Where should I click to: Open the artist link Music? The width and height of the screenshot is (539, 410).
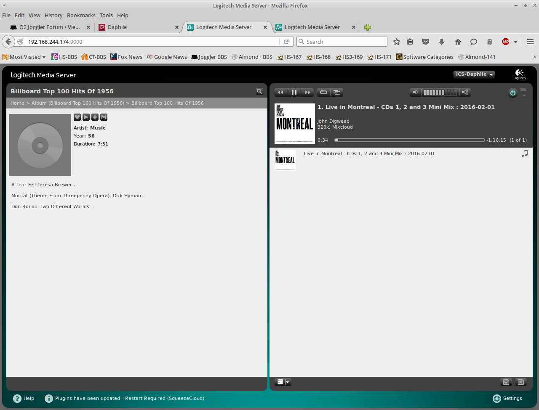click(x=98, y=128)
